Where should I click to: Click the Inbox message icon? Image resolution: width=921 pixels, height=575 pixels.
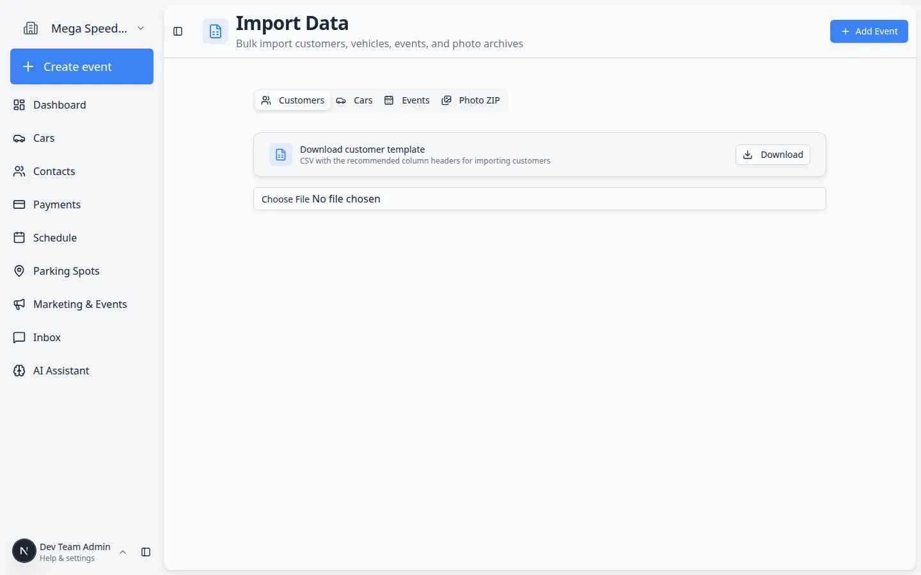tap(19, 337)
